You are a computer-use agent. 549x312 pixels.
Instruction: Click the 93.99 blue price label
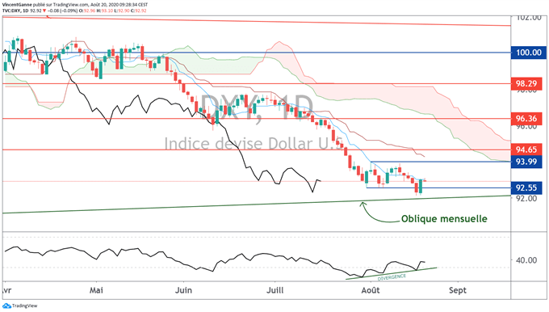click(x=526, y=162)
